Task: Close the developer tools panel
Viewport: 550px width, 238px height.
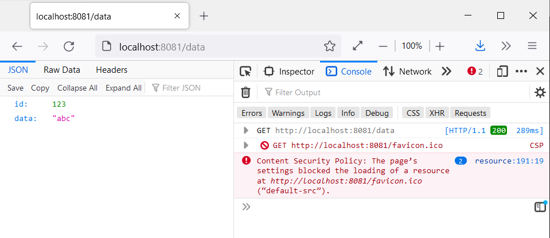Action: tap(540, 72)
